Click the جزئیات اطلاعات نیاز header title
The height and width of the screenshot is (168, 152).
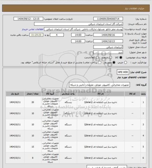tap(135, 8)
